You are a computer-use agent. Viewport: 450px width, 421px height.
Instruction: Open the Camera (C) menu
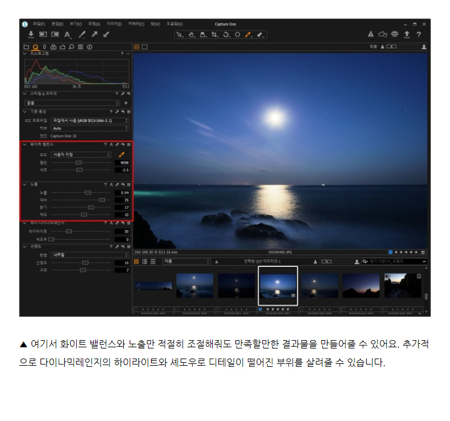tap(136, 24)
